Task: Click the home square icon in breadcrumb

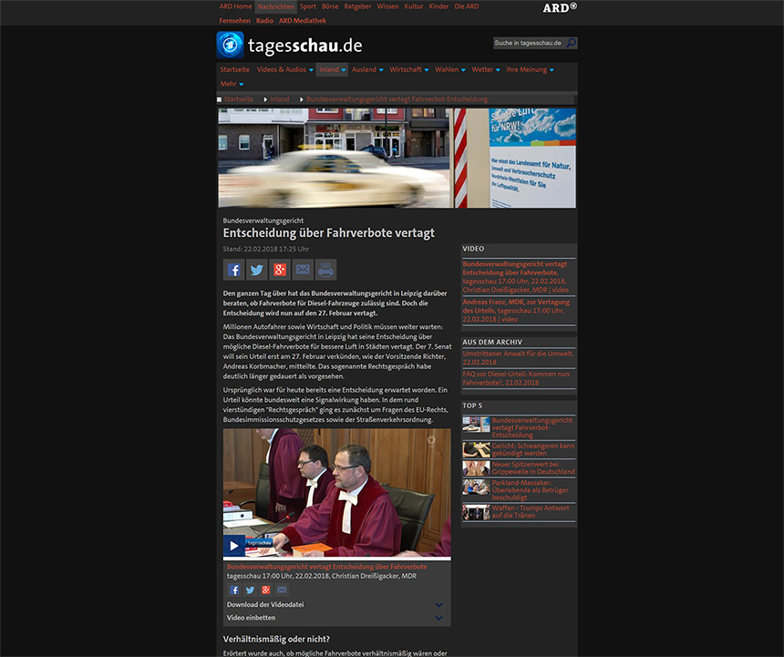Action: tap(219, 99)
